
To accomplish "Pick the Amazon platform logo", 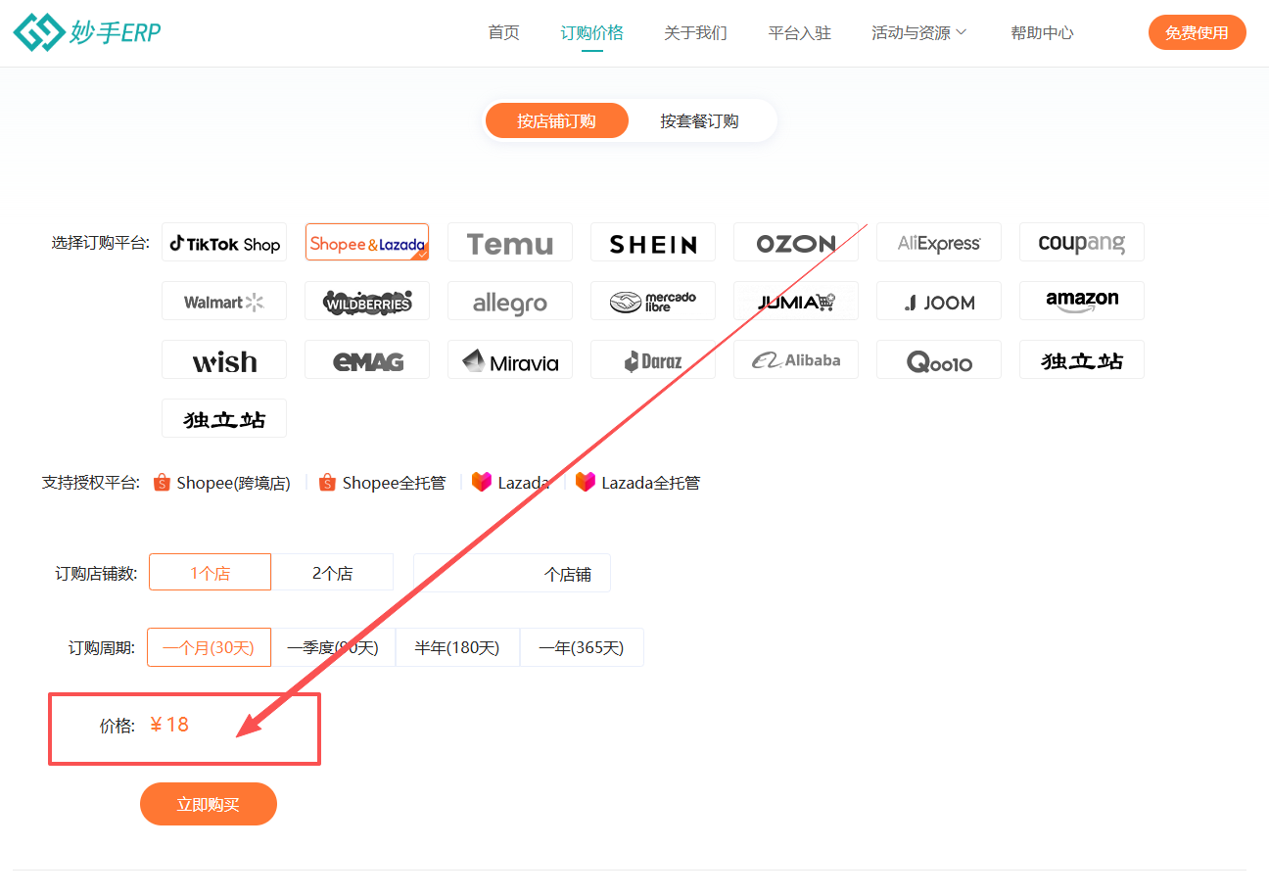I will click(1081, 301).
